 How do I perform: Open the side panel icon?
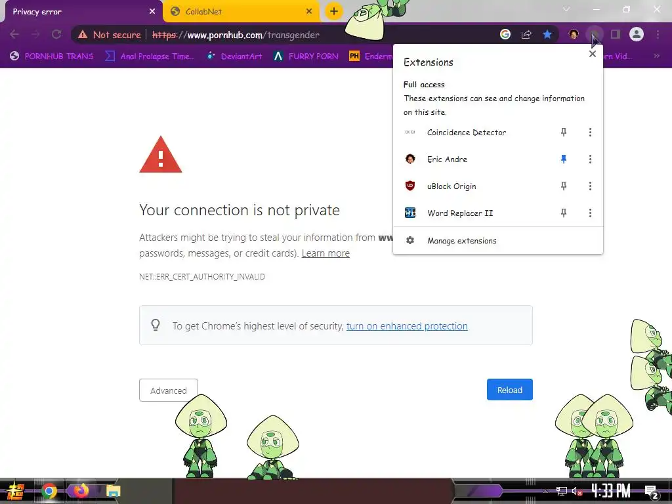pyautogui.click(x=616, y=34)
